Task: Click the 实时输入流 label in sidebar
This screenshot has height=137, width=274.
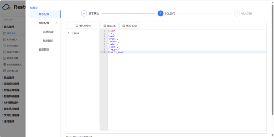Action: pyautogui.click(x=13, y=71)
